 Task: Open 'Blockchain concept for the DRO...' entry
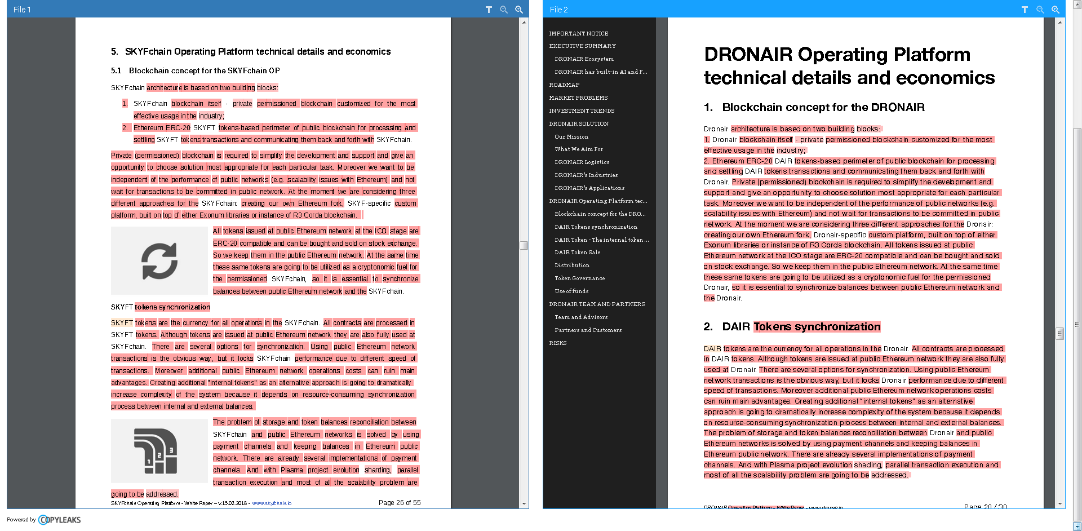click(600, 214)
